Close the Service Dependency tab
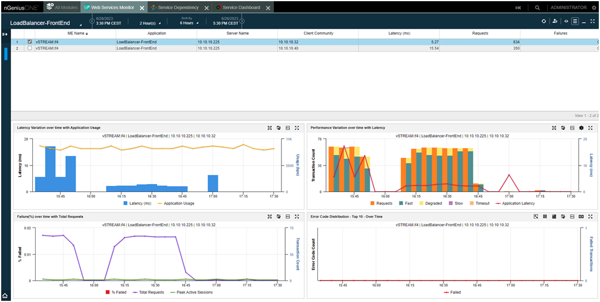The width and height of the screenshot is (600, 302). click(x=206, y=8)
